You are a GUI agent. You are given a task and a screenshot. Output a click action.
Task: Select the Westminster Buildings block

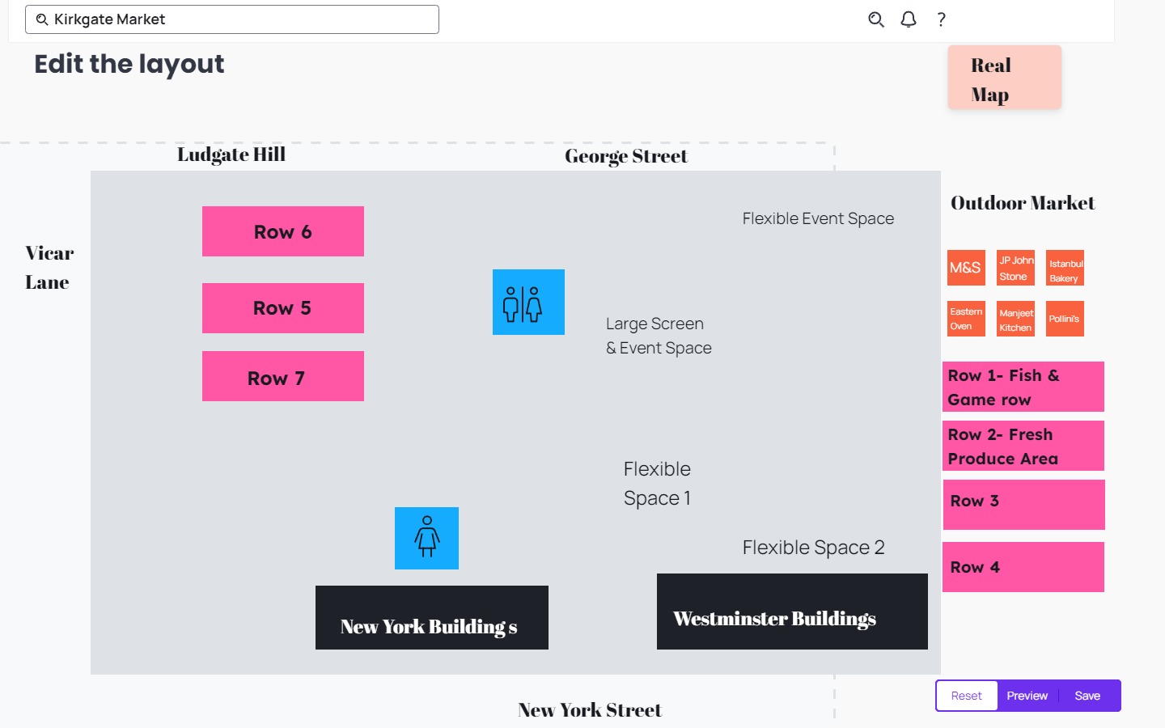(x=792, y=612)
